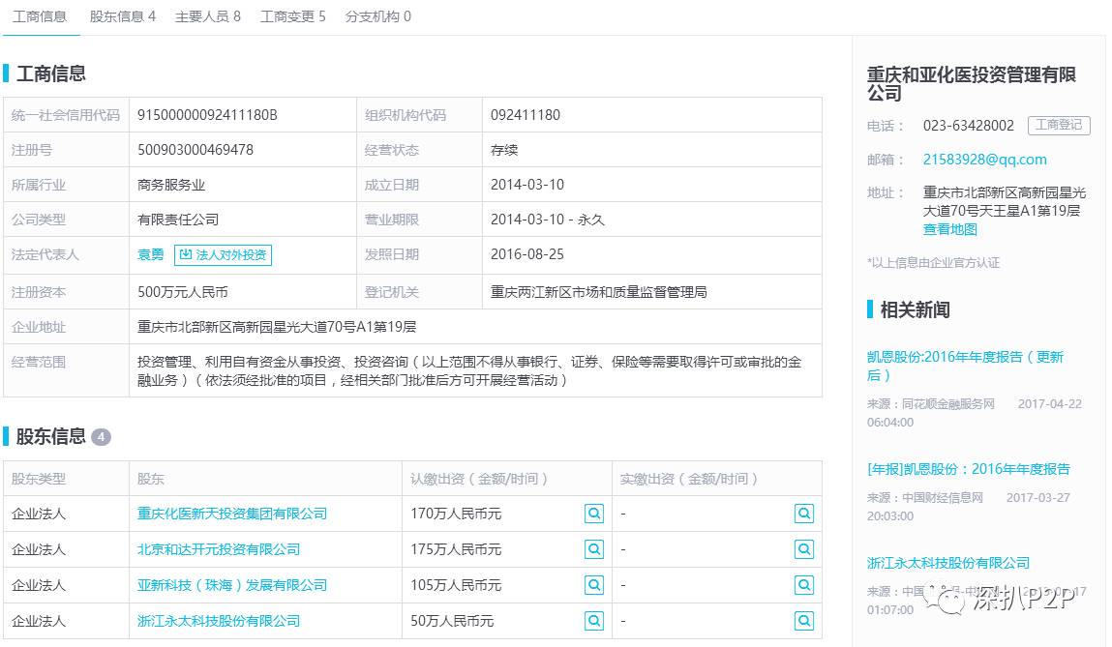Open legal representative 袁勇 link

coord(150,254)
